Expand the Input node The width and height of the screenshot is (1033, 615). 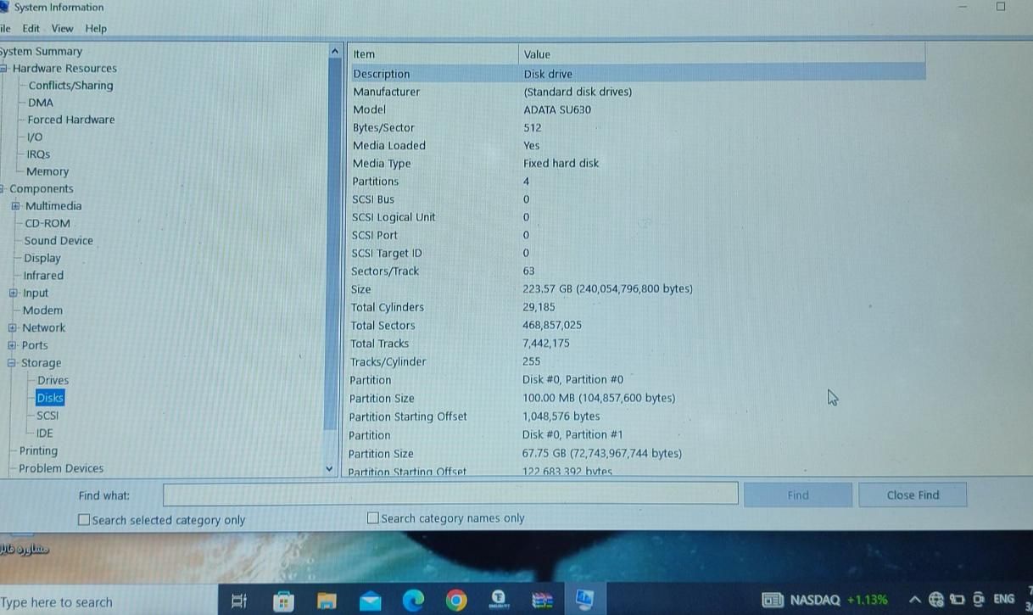click(14, 294)
